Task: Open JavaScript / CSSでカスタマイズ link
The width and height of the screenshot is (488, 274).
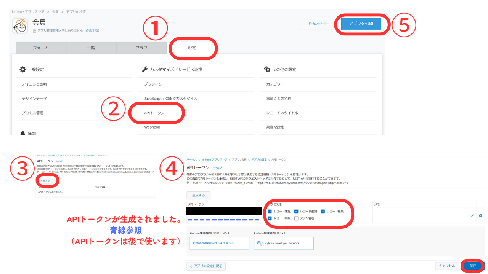Action: [x=170, y=99]
